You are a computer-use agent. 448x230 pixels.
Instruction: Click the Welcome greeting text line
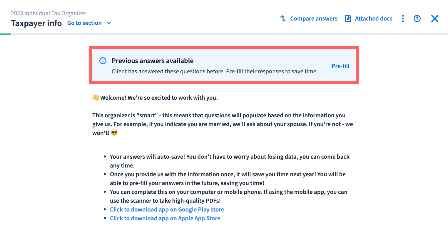[x=159, y=98]
